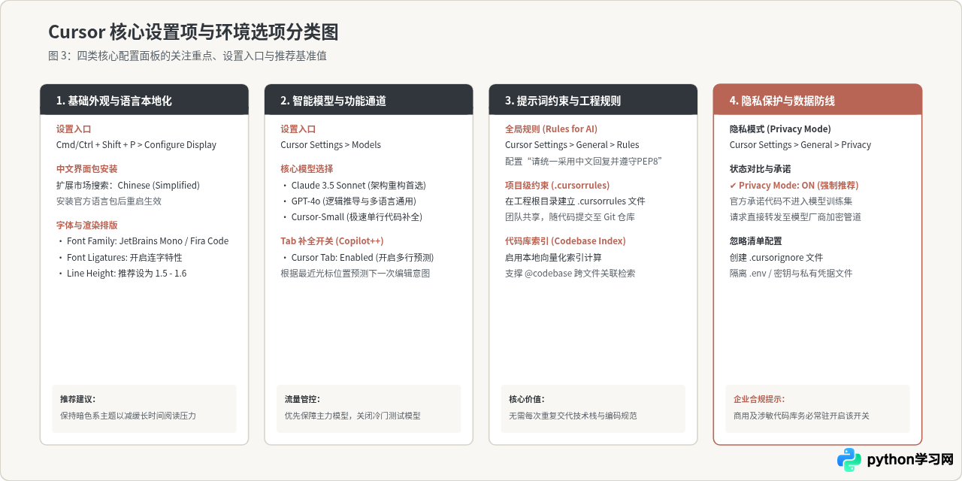Click the '核心模型选择' heading
The width and height of the screenshot is (962, 481).
point(307,169)
